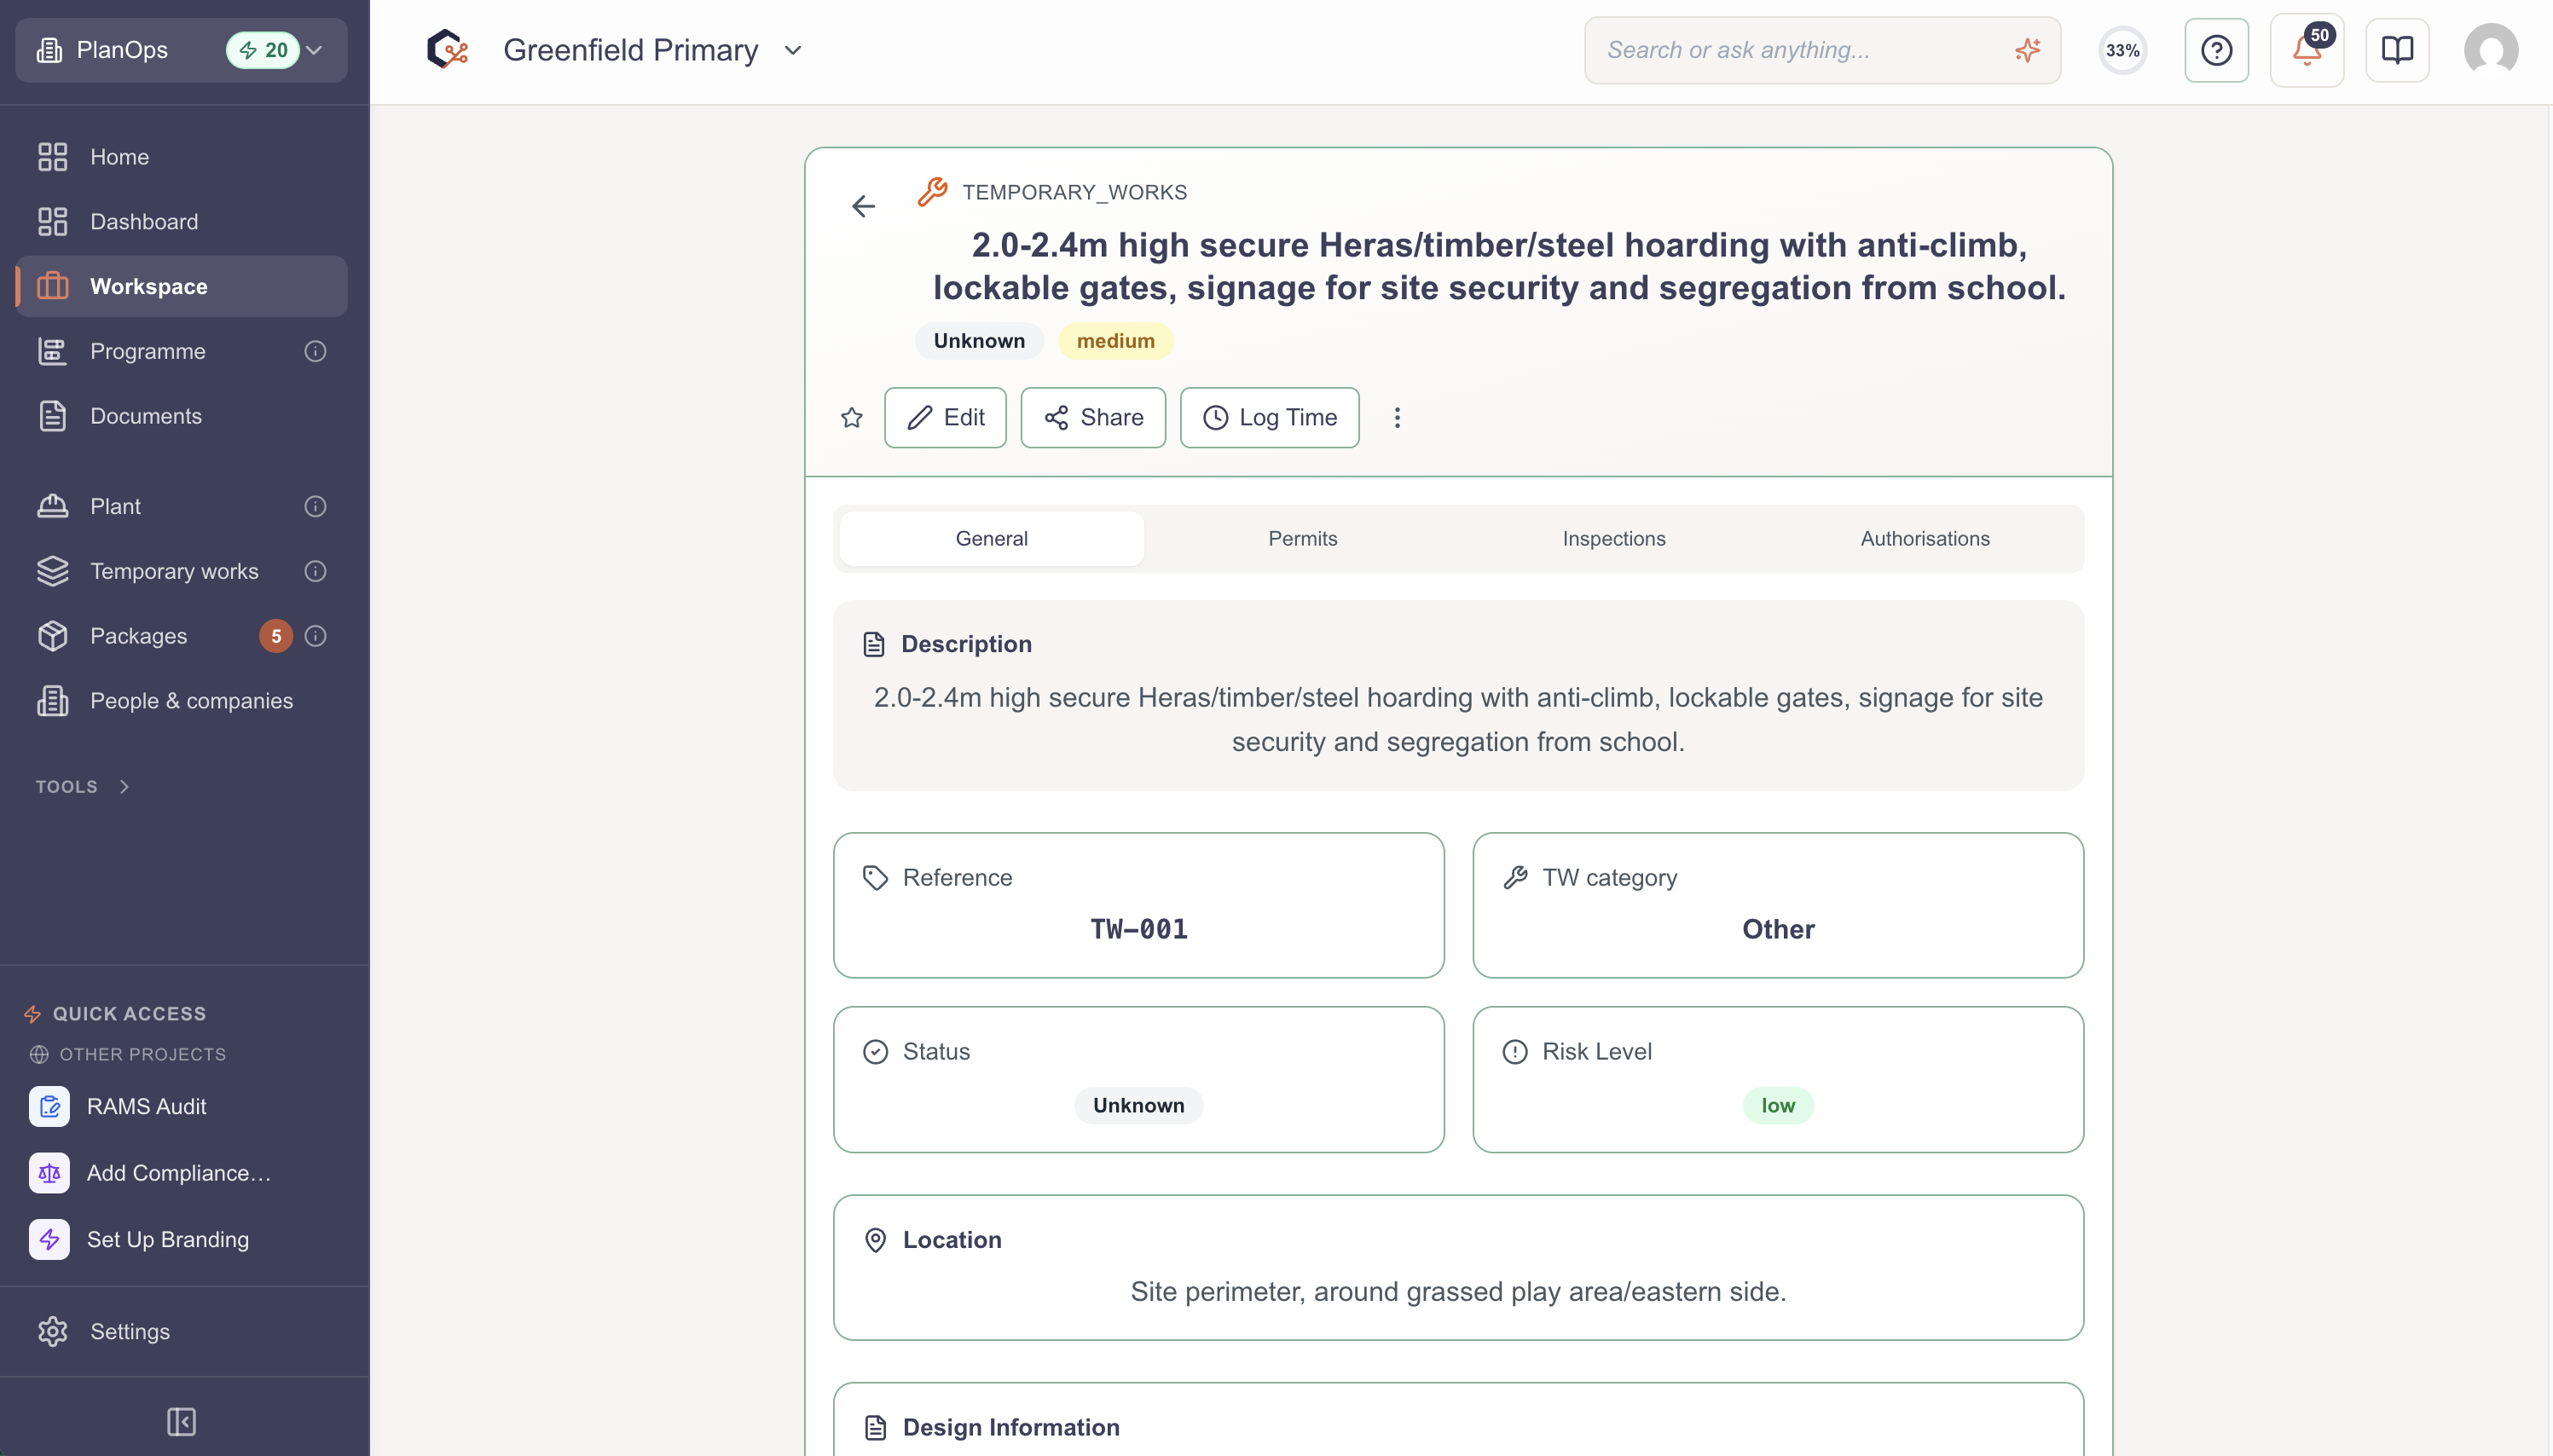Switch to the Permits tab
Screen dimensions: 2553x1456
coord(1302,538)
